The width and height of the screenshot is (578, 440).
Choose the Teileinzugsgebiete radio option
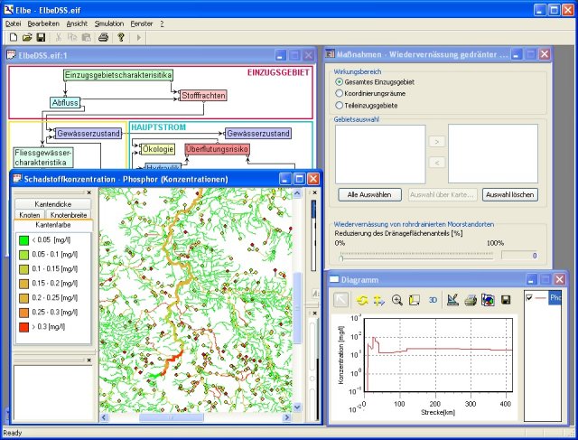coord(340,104)
